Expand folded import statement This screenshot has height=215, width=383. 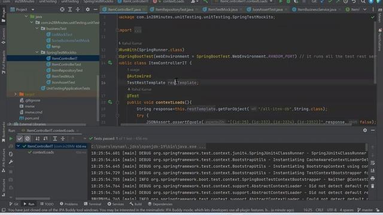(138, 30)
